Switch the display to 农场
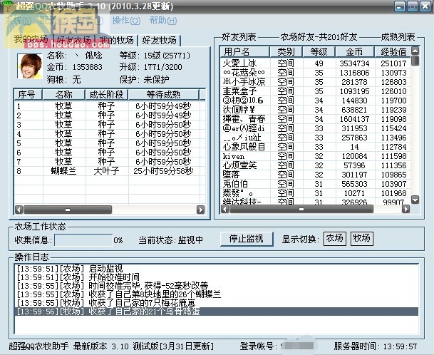Viewport: 434px width, 355px height. tap(335, 238)
